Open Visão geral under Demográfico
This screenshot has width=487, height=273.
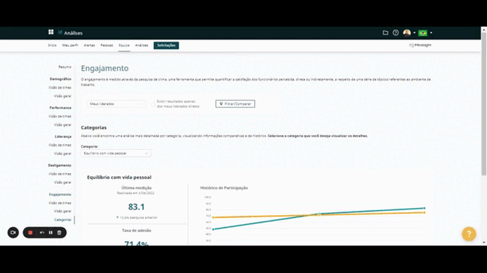click(x=63, y=96)
